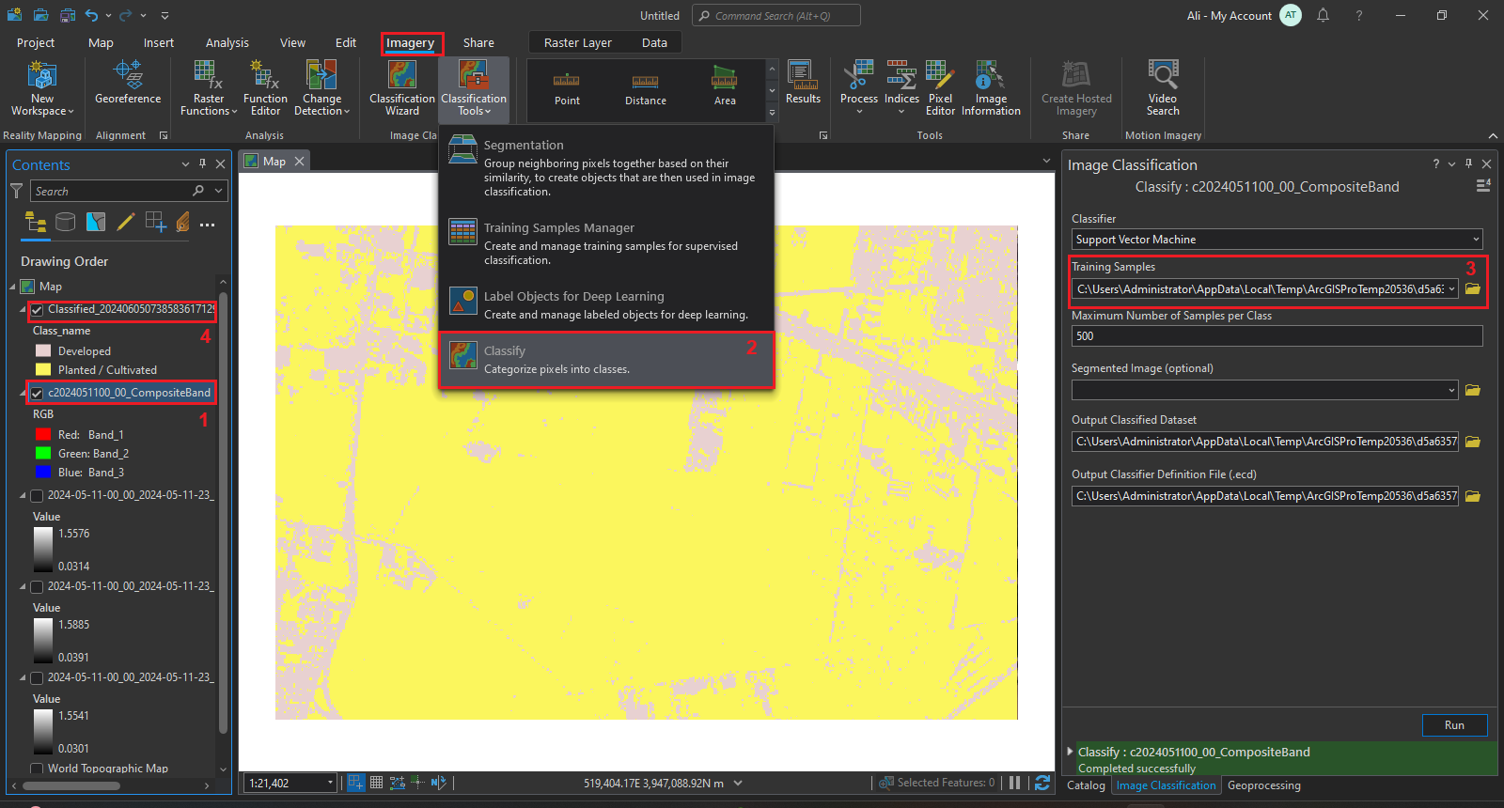Open the Classification Wizard tool
Screen dimensions: 1504x808
(x=401, y=88)
